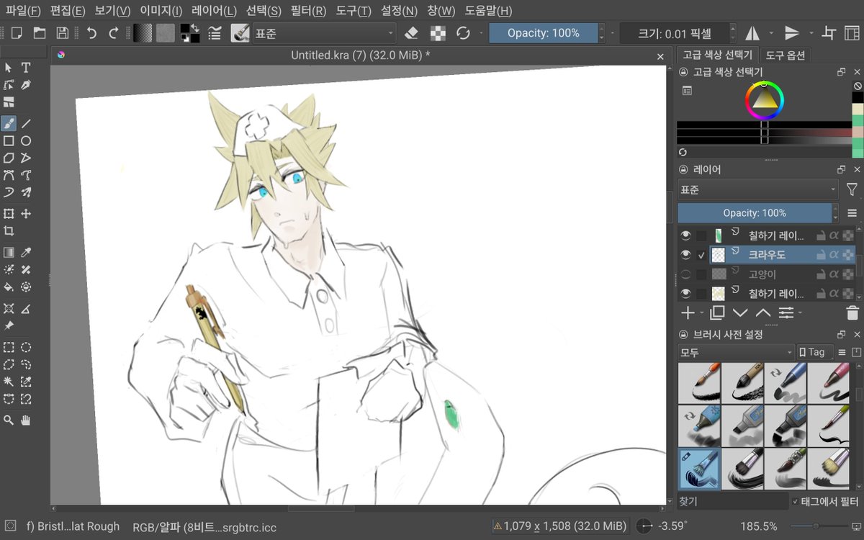Undo the last action
The height and width of the screenshot is (540, 864).
tap(91, 33)
